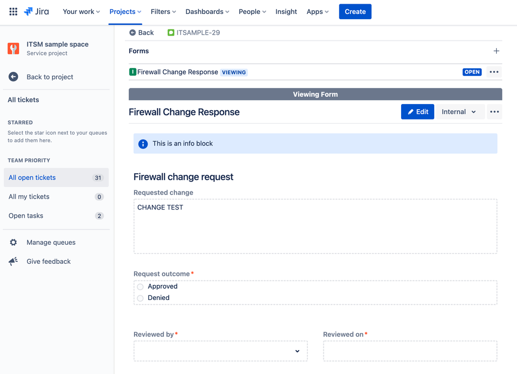The image size is (517, 374).
Task: Expand the Apps menu
Action: 318,11
